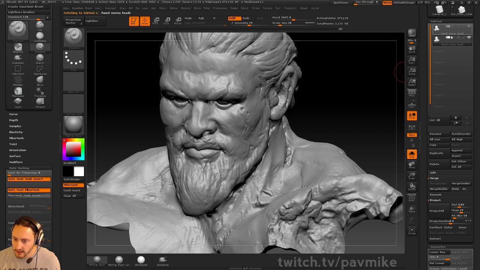This screenshot has width=480, height=270.
Task: Select the Layer brush
Action: pyautogui.click(x=18, y=103)
